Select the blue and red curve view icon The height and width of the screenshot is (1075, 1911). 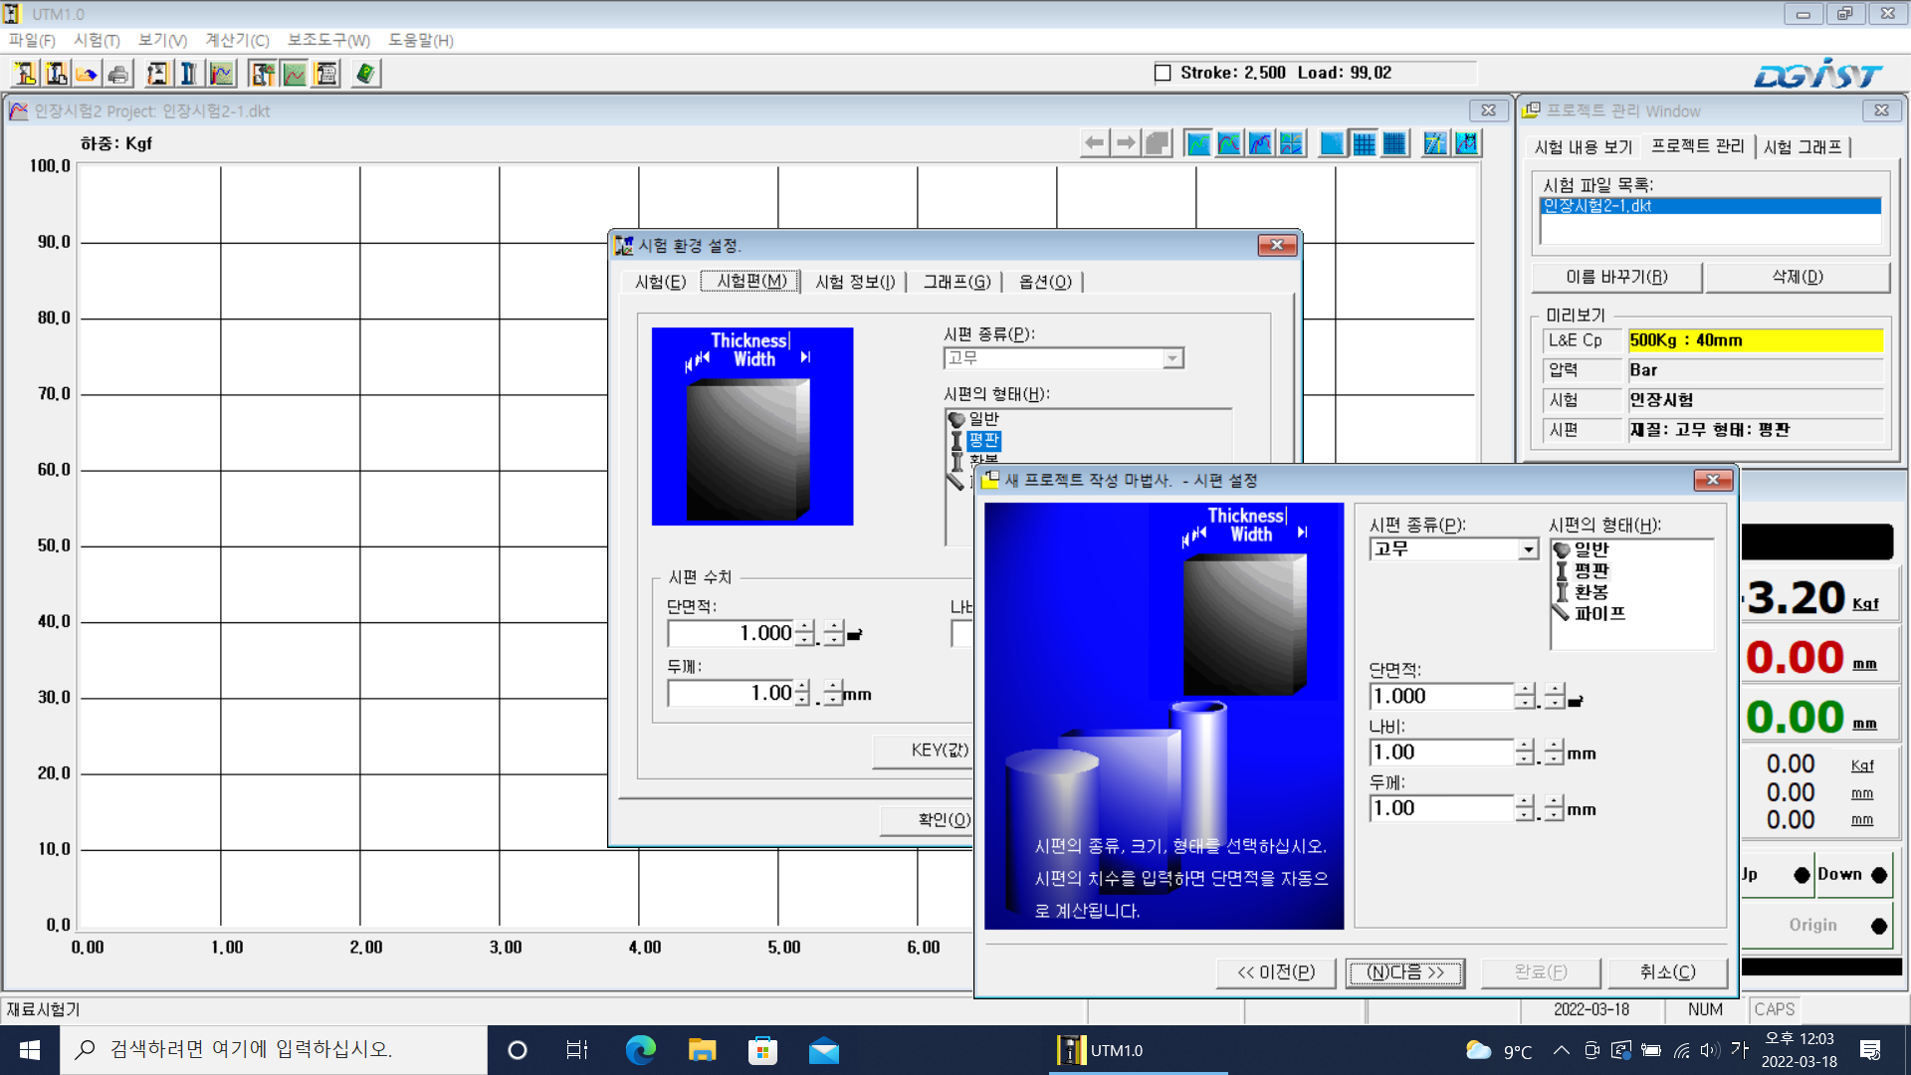point(1260,143)
